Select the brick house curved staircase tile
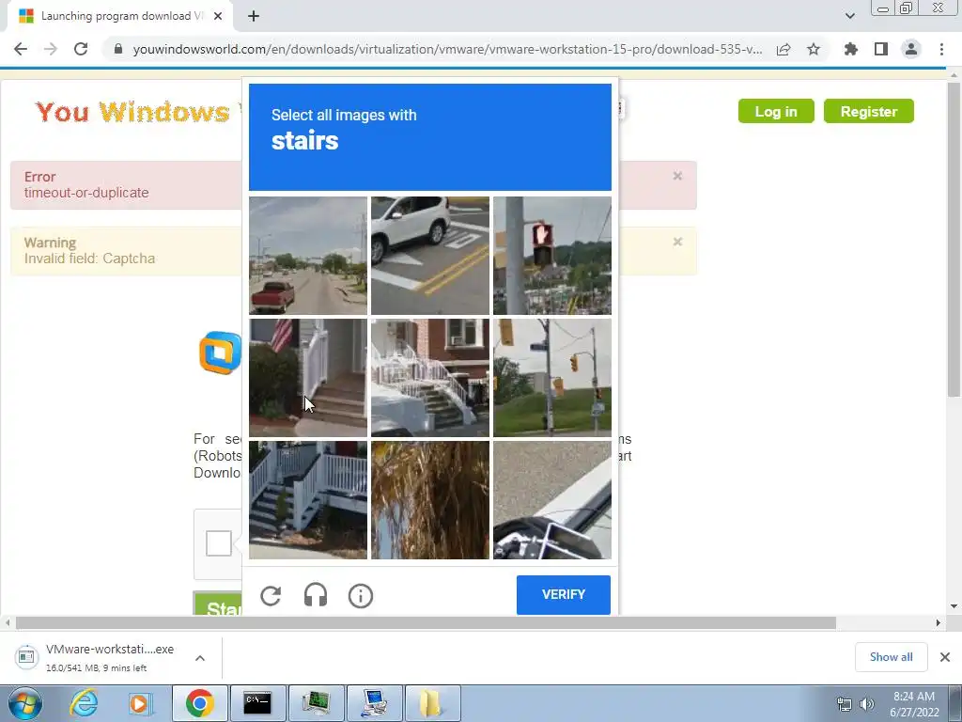Viewport: 962px width, 722px height. (430, 378)
